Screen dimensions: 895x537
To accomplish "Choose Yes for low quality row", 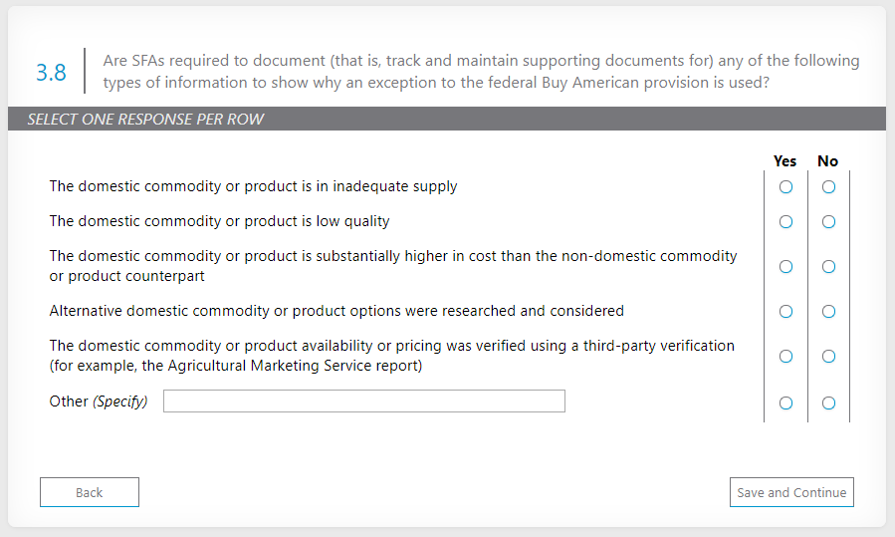I will [785, 221].
